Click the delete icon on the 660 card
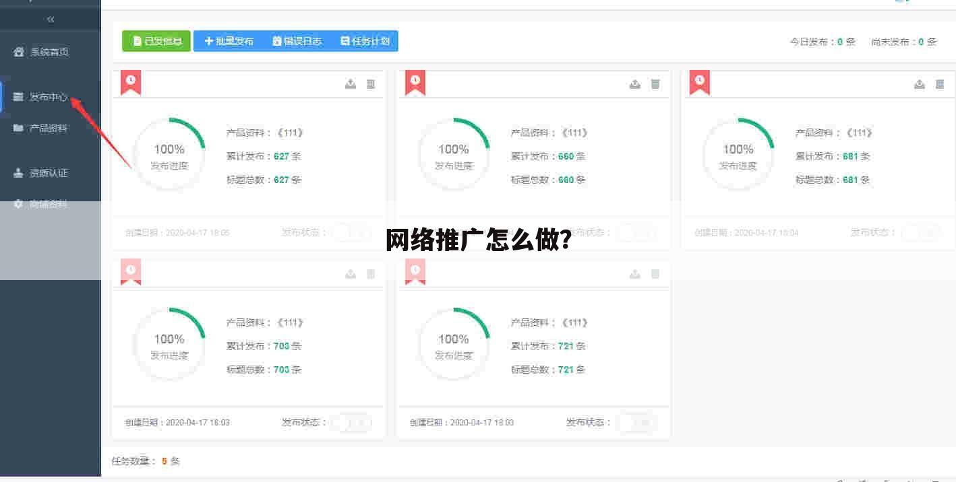 pos(654,83)
